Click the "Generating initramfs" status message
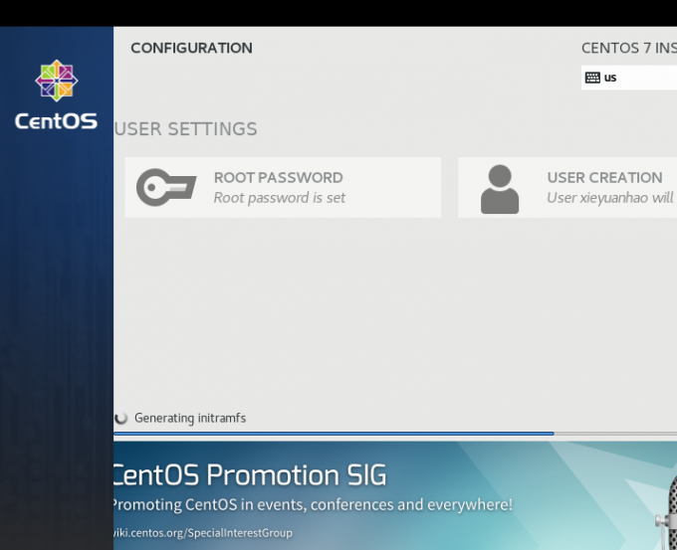Screen dimensions: 677x550 tap(190, 419)
